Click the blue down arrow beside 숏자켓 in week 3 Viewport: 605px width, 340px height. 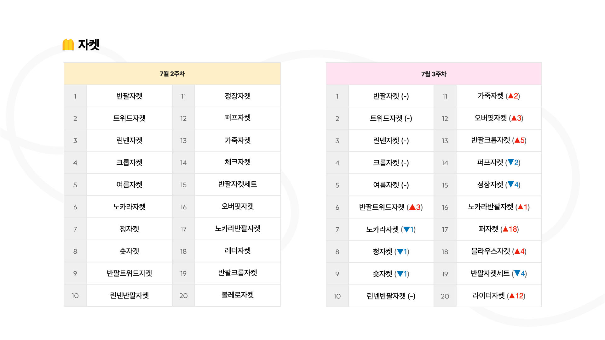(400, 274)
